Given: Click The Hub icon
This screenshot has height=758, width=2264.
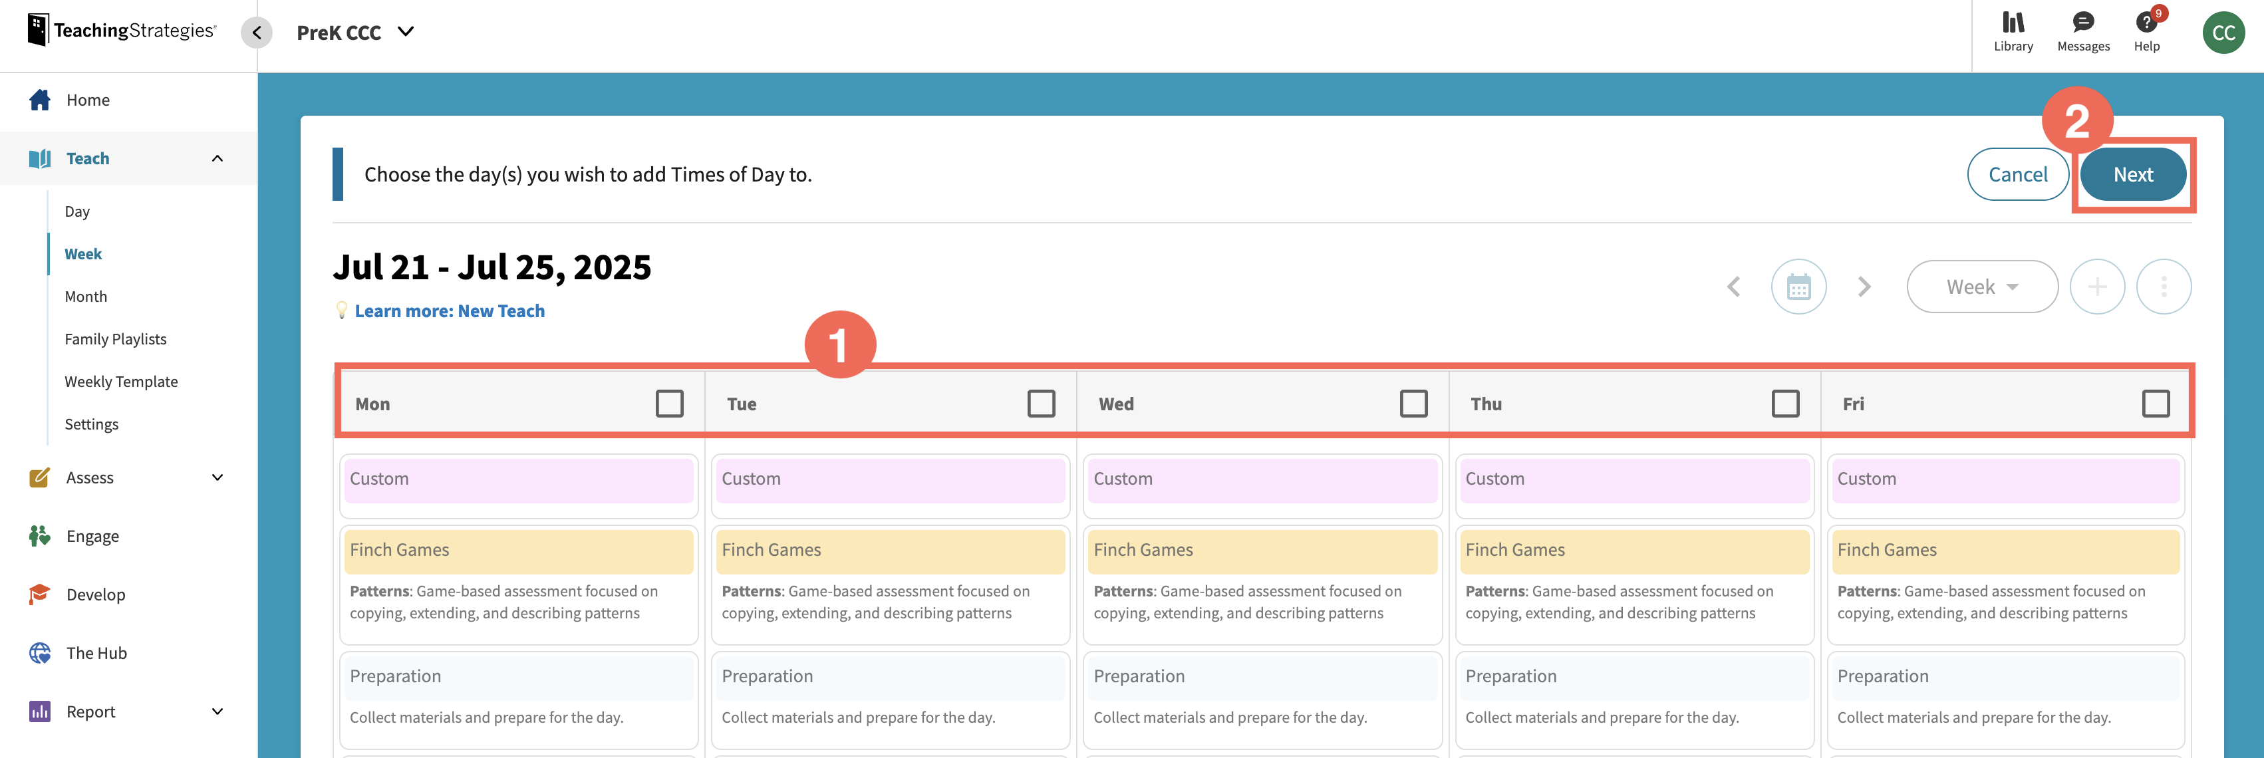Looking at the screenshot, I should [x=39, y=652].
